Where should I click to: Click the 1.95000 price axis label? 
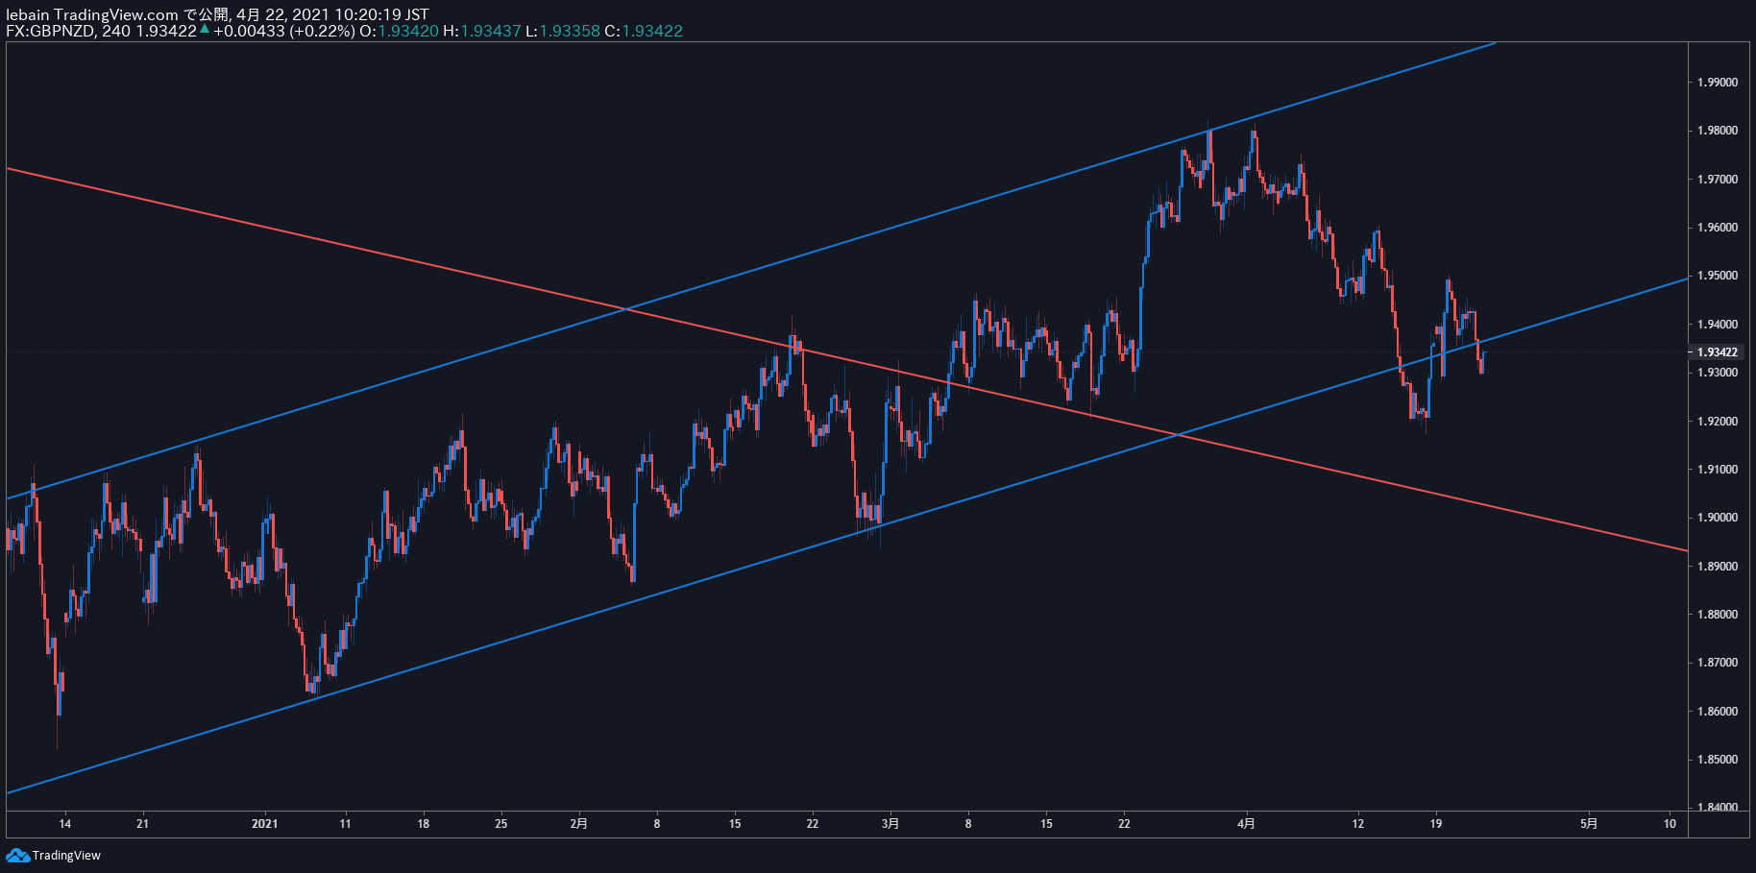pos(1718,276)
